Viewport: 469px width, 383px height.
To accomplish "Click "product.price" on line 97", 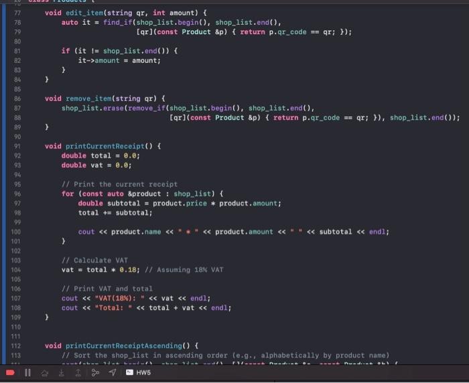I will tap(180, 204).
